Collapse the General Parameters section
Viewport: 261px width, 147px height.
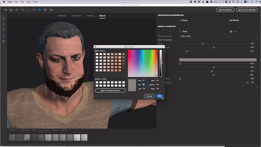click(x=258, y=26)
